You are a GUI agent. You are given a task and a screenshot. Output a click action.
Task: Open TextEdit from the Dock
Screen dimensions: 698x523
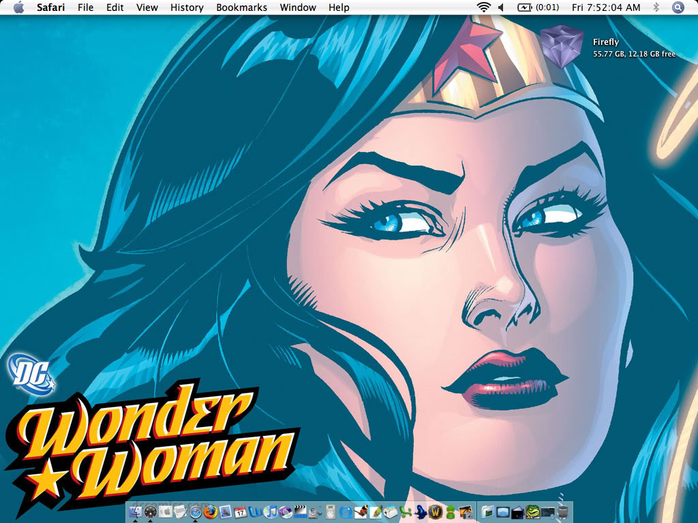coord(180,512)
